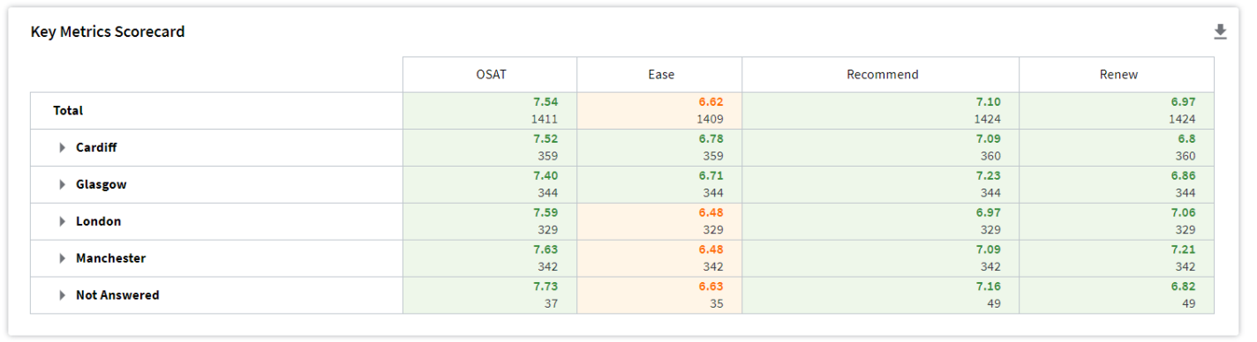Click the Renew column header
The image size is (1257, 342).
click(x=1118, y=75)
